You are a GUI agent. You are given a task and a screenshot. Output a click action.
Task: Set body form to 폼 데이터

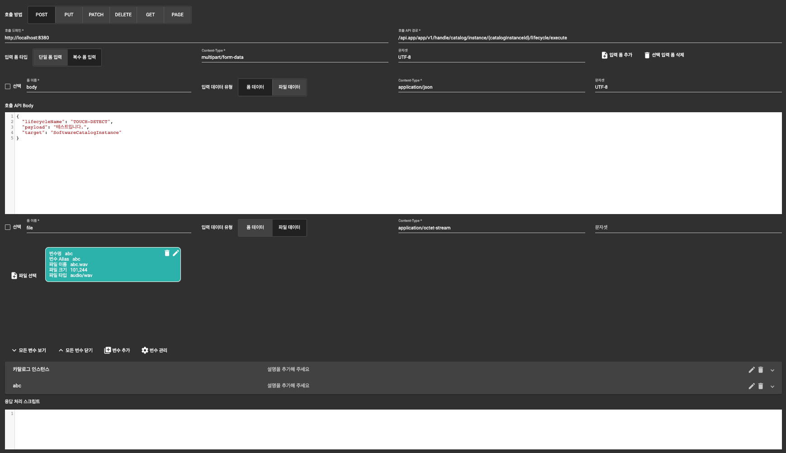[x=255, y=87]
